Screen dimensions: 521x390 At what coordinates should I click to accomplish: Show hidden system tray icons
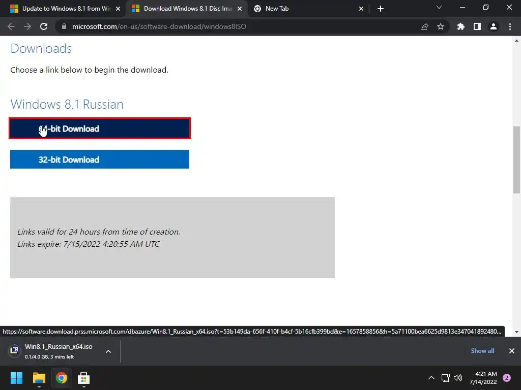431,378
